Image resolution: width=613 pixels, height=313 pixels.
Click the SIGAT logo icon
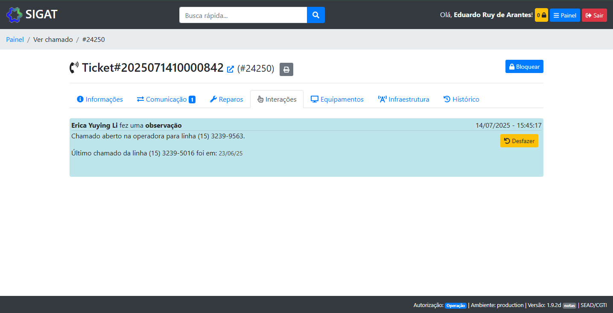[x=14, y=15]
